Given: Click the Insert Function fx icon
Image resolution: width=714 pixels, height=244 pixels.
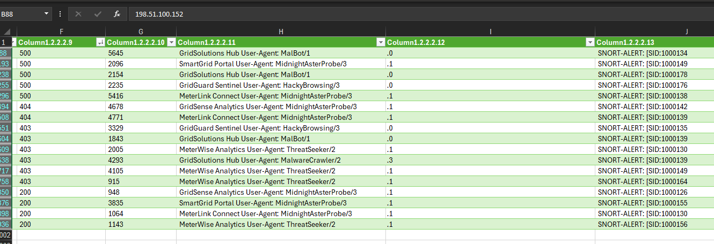Looking at the screenshot, I should coord(117,14).
